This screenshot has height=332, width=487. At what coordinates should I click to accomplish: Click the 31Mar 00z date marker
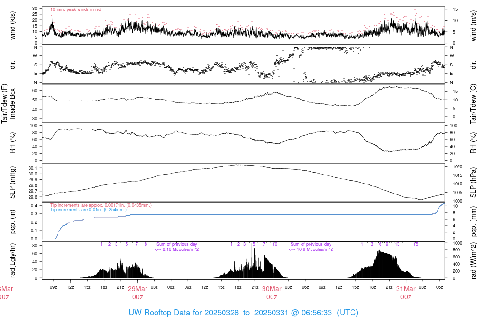(406, 293)
